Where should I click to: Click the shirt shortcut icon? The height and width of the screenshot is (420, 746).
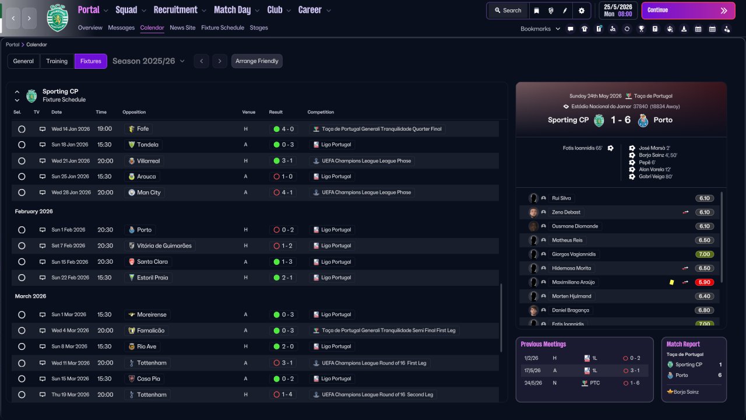[x=585, y=29]
